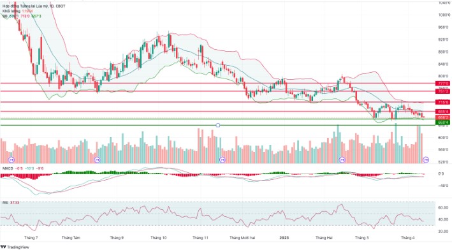
Task: Click the 2023 year label on the time axis
Action: pyautogui.click(x=284, y=238)
